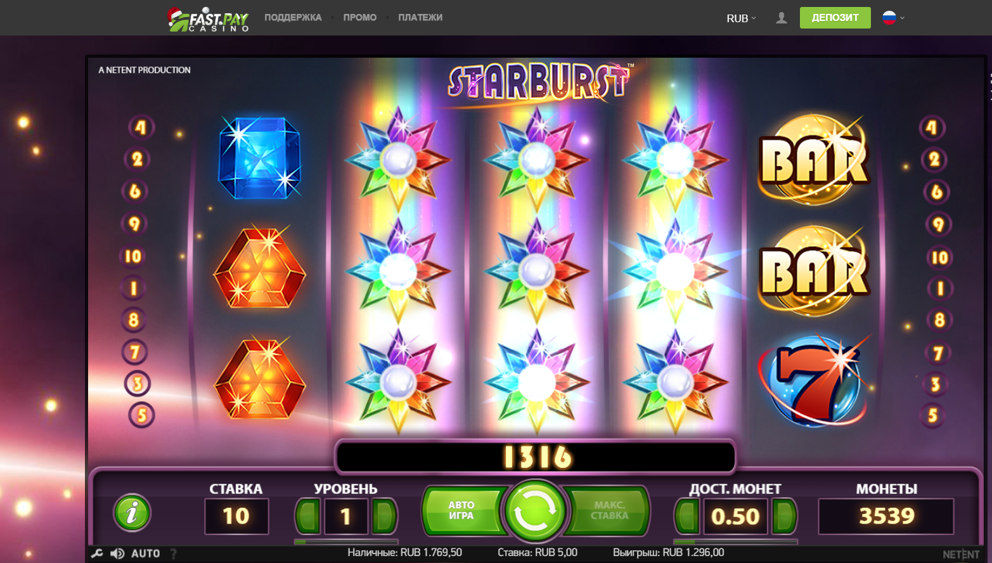Open language selector next to Russian flag
992x563 pixels.
click(894, 18)
